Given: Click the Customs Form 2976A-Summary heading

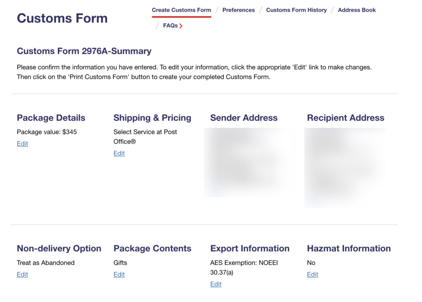Looking at the screenshot, I should click(x=84, y=51).
